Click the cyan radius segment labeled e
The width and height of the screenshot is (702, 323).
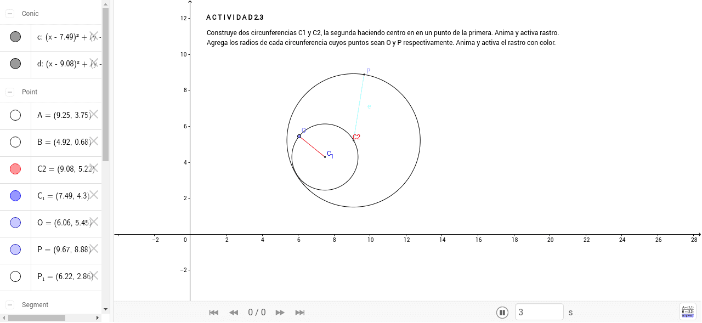point(359,107)
